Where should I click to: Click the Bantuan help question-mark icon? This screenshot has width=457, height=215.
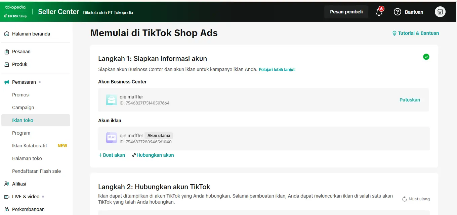tap(398, 12)
